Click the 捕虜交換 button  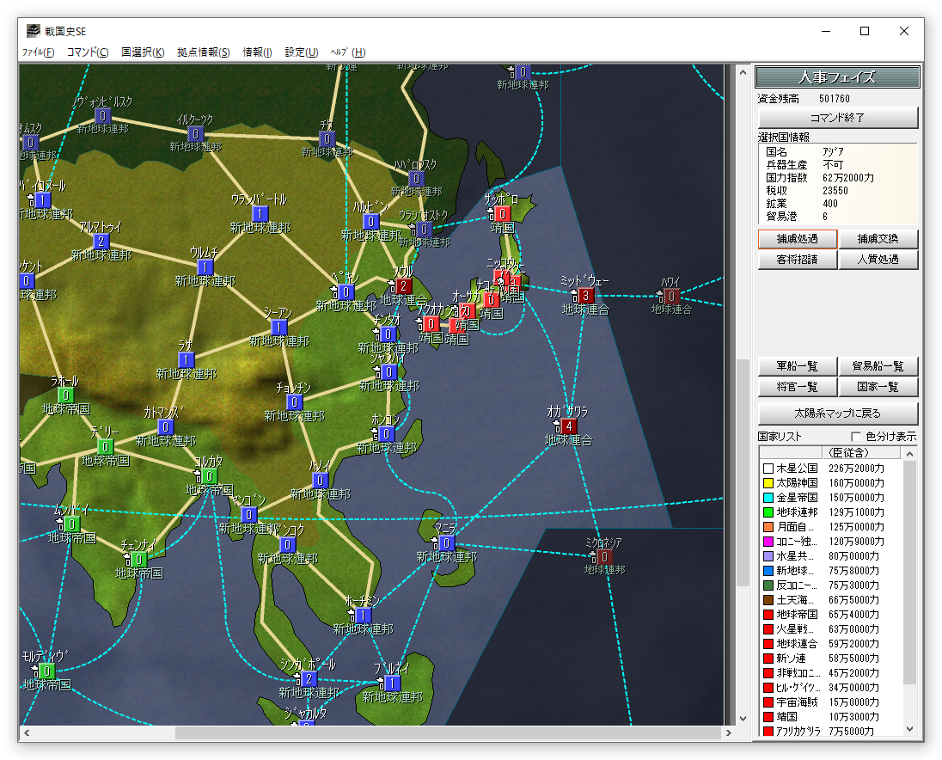pos(878,239)
